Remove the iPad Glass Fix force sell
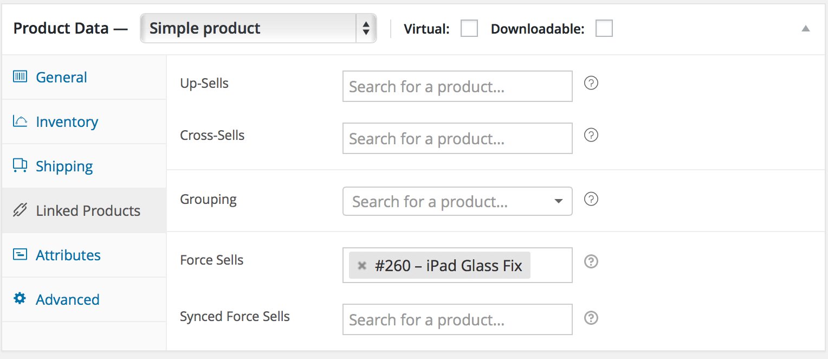The width and height of the screenshot is (828, 359). 361,265
